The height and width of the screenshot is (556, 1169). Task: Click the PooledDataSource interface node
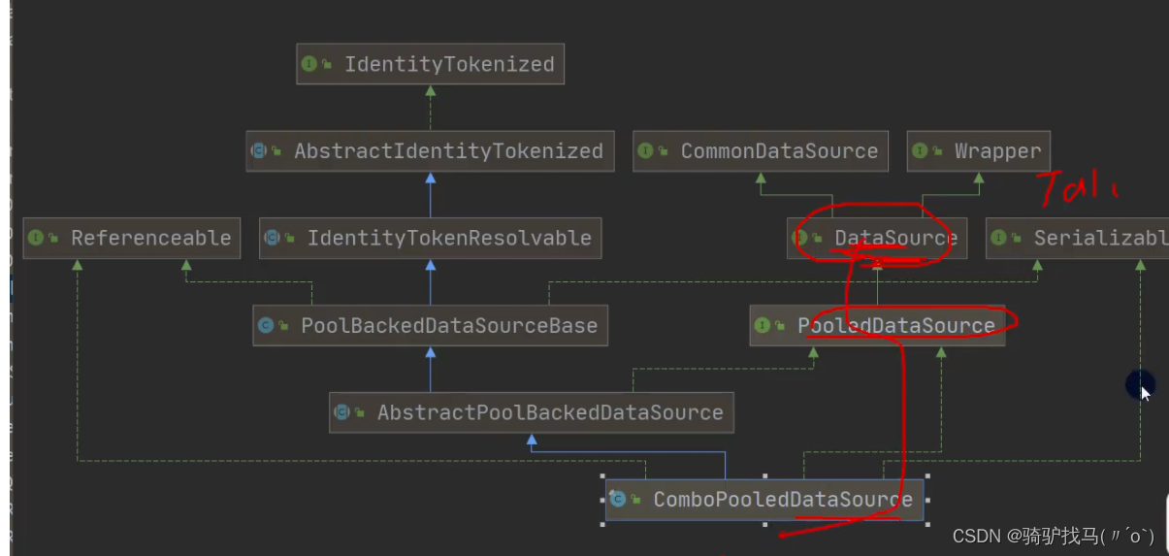click(x=877, y=325)
